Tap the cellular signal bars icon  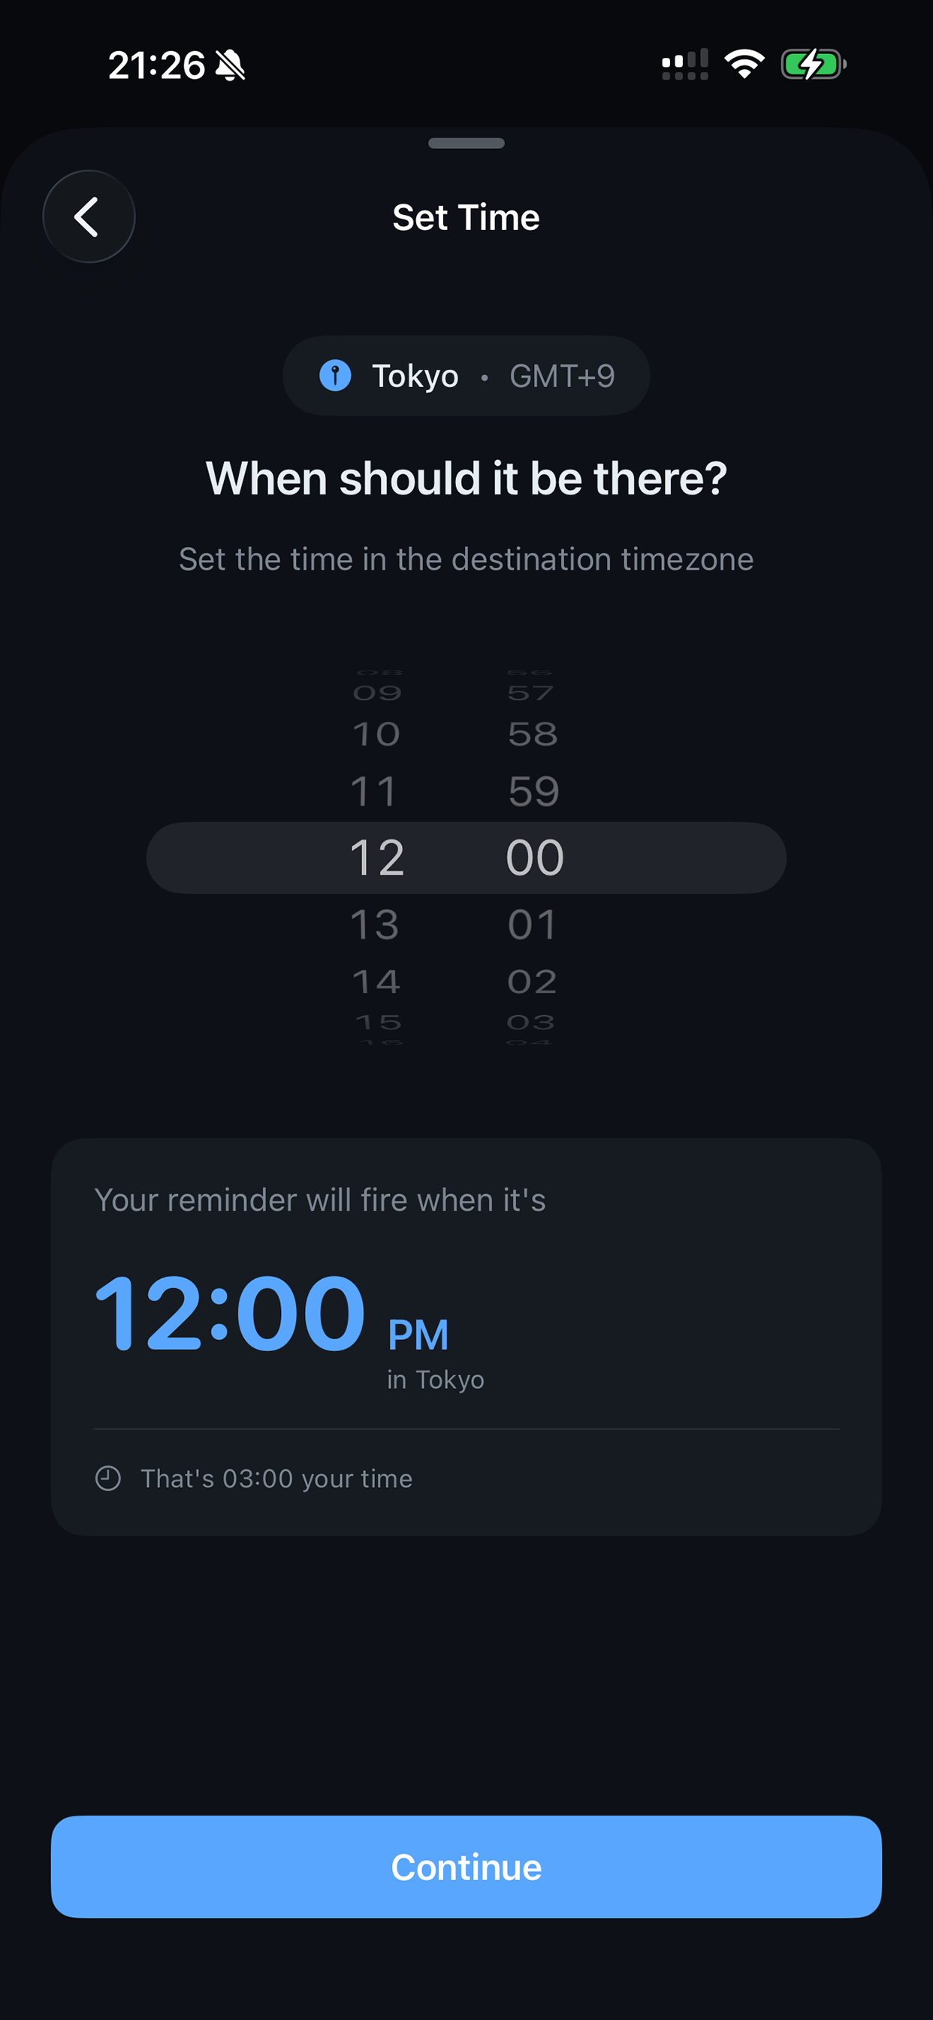point(684,65)
